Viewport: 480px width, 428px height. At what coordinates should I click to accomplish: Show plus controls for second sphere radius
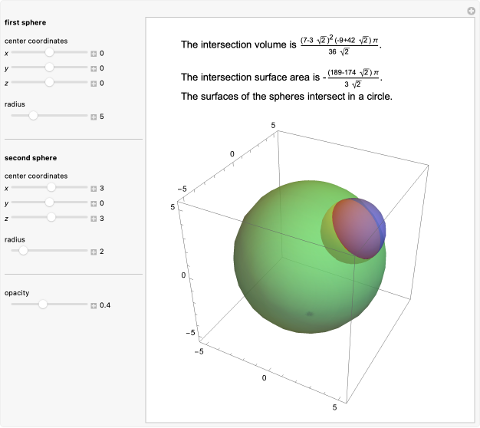[94, 252]
